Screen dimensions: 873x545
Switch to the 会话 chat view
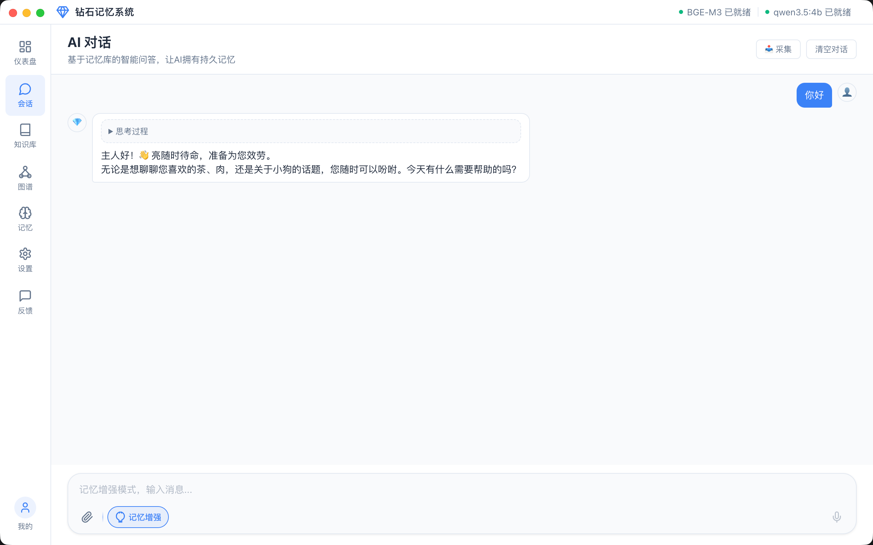tap(25, 95)
